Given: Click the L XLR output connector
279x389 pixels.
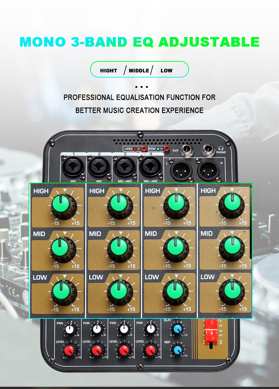Looking at the screenshot, I should tap(181, 171).
